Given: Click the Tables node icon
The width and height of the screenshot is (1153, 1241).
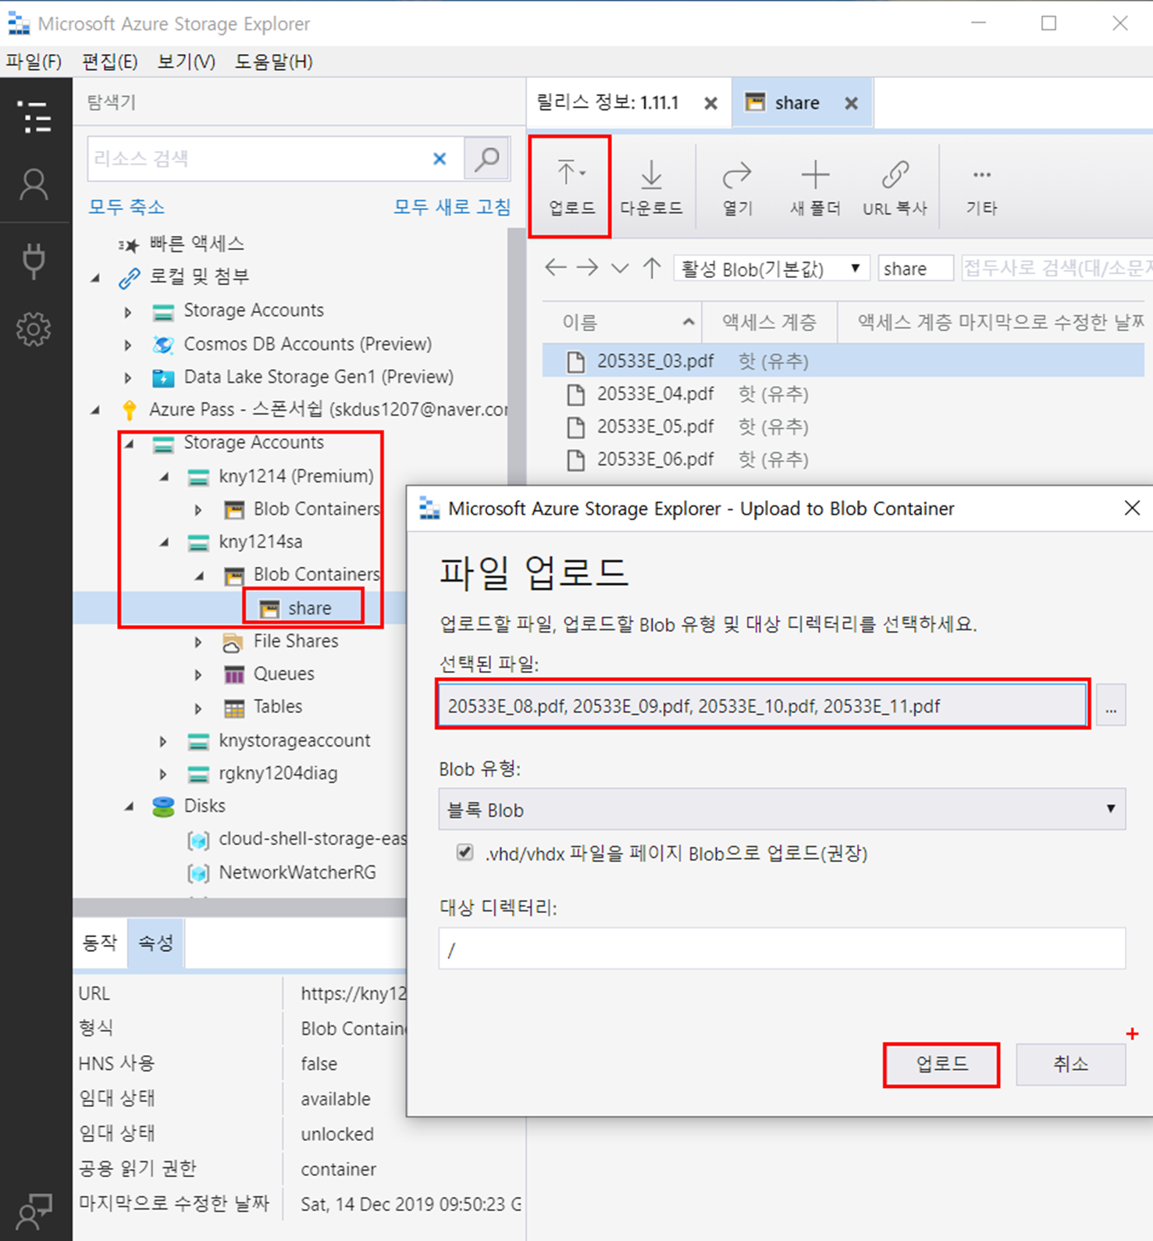Looking at the screenshot, I should pyautogui.click(x=233, y=708).
